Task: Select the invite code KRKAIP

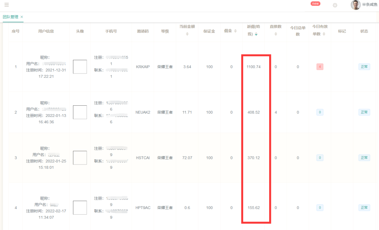Action: point(142,66)
